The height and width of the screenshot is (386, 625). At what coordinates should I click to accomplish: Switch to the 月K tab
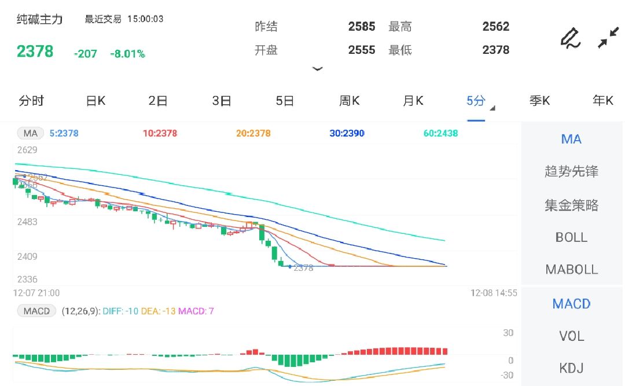click(x=413, y=101)
